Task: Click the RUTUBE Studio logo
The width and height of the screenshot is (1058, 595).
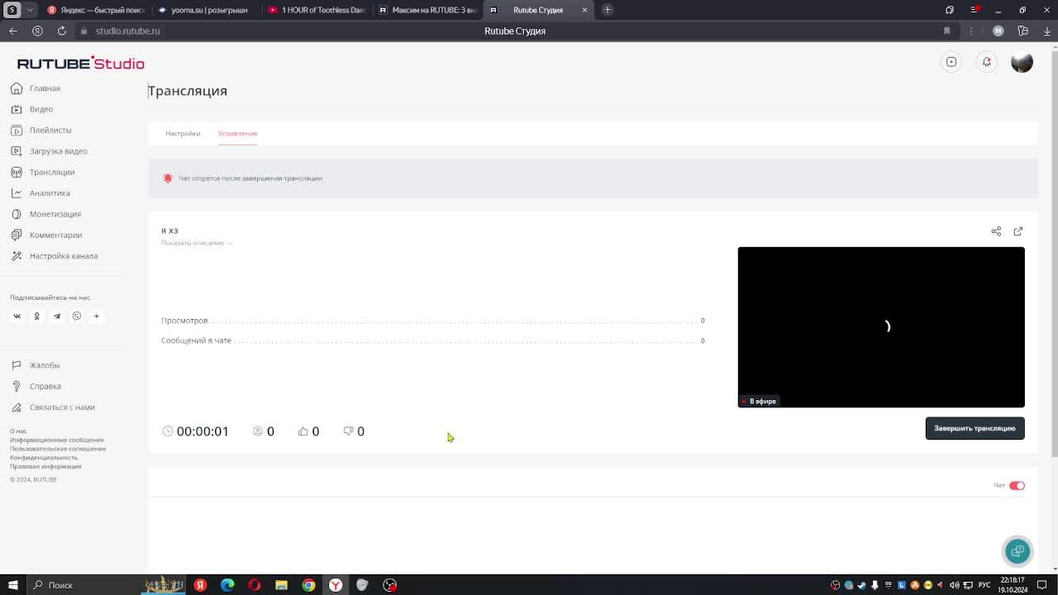Action: pos(80,64)
